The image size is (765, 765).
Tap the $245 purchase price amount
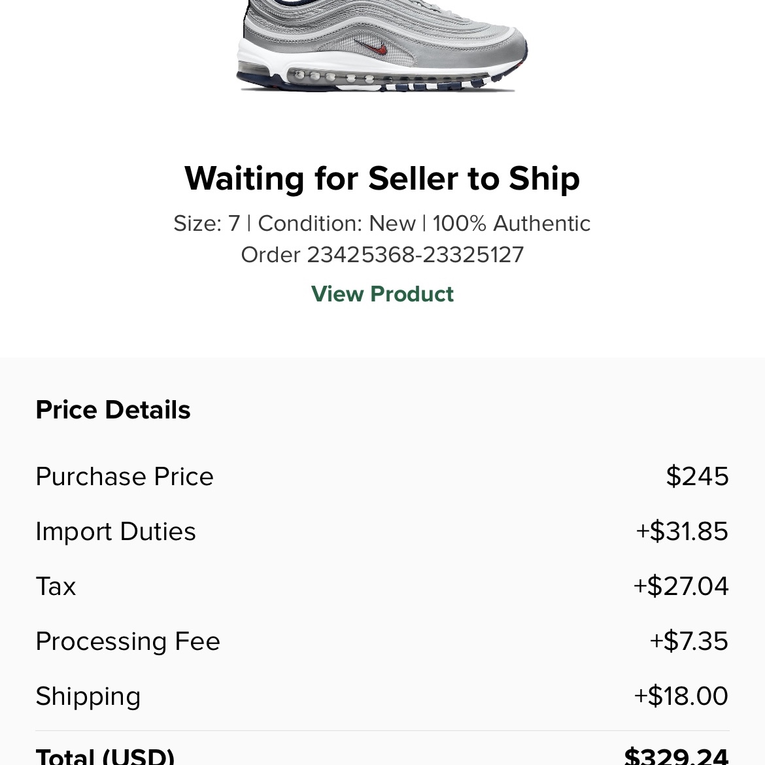[697, 476]
